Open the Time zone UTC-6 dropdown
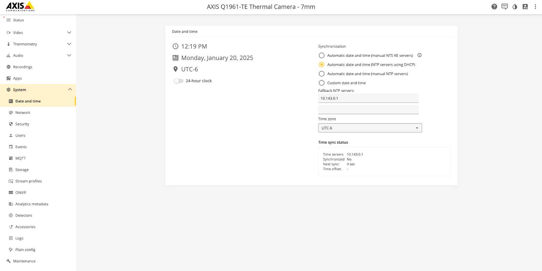Image resolution: width=542 pixels, height=271 pixels. coord(370,128)
